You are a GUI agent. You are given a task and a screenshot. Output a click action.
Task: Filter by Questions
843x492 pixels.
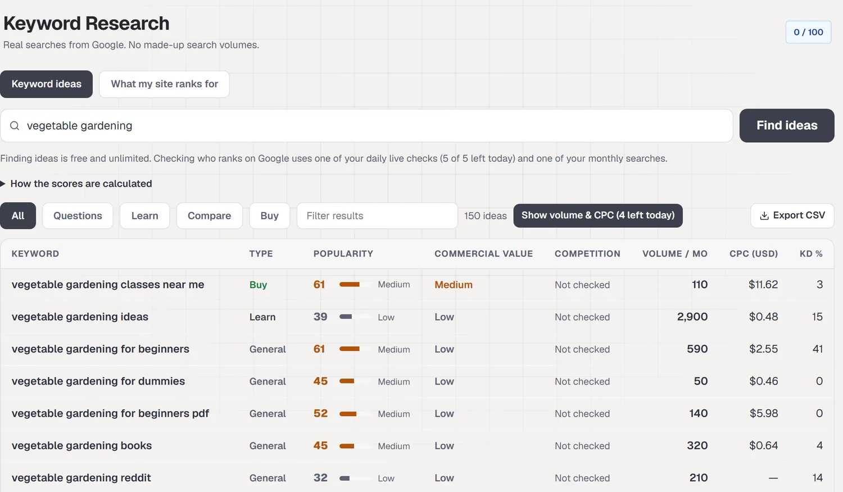tap(78, 215)
